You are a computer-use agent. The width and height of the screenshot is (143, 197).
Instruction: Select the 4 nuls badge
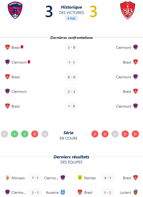pyautogui.click(x=71, y=18)
